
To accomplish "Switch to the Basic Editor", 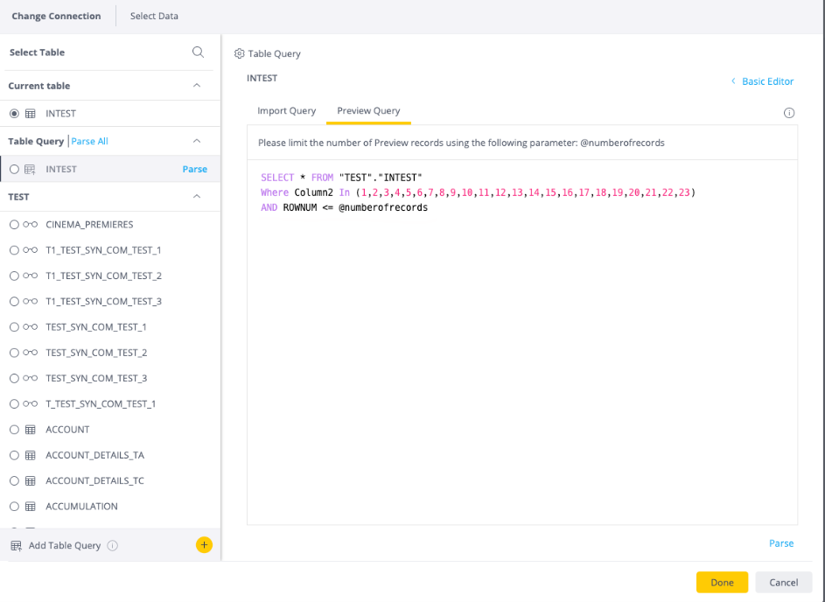I will pyautogui.click(x=767, y=81).
